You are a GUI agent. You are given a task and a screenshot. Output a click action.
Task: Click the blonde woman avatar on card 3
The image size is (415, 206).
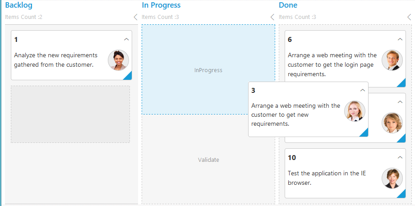coord(355,111)
